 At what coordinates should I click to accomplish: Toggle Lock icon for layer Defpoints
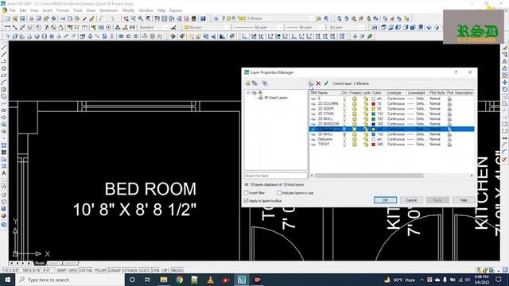tap(366, 139)
